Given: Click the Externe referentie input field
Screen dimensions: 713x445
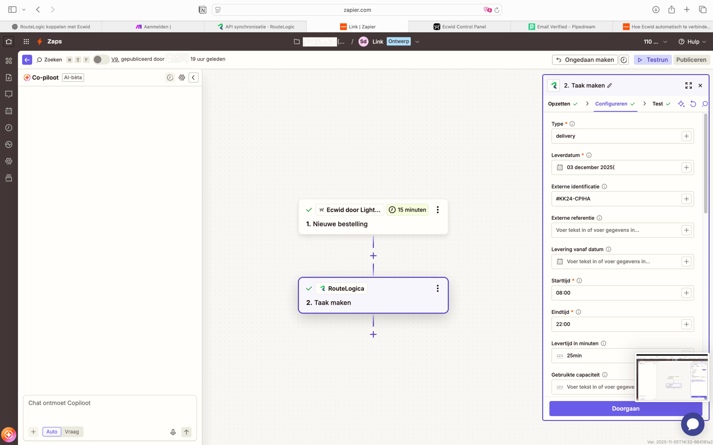Looking at the screenshot, I should [616, 230].
